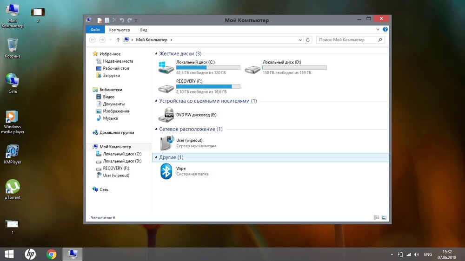Open DVD RW drive (E:) icon
Screen dimensions: 465x261
[x=166, y=115]
